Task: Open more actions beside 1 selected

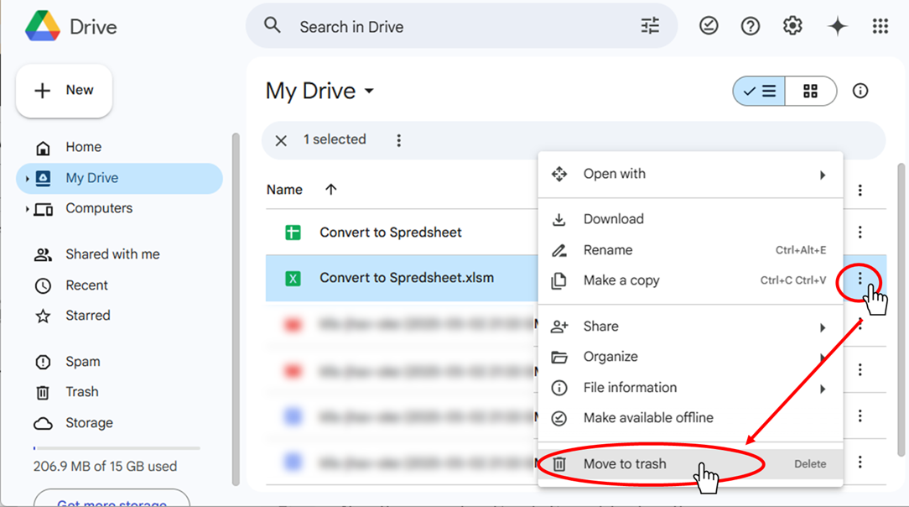Action: pyautogui.click(x=398, y=140)
